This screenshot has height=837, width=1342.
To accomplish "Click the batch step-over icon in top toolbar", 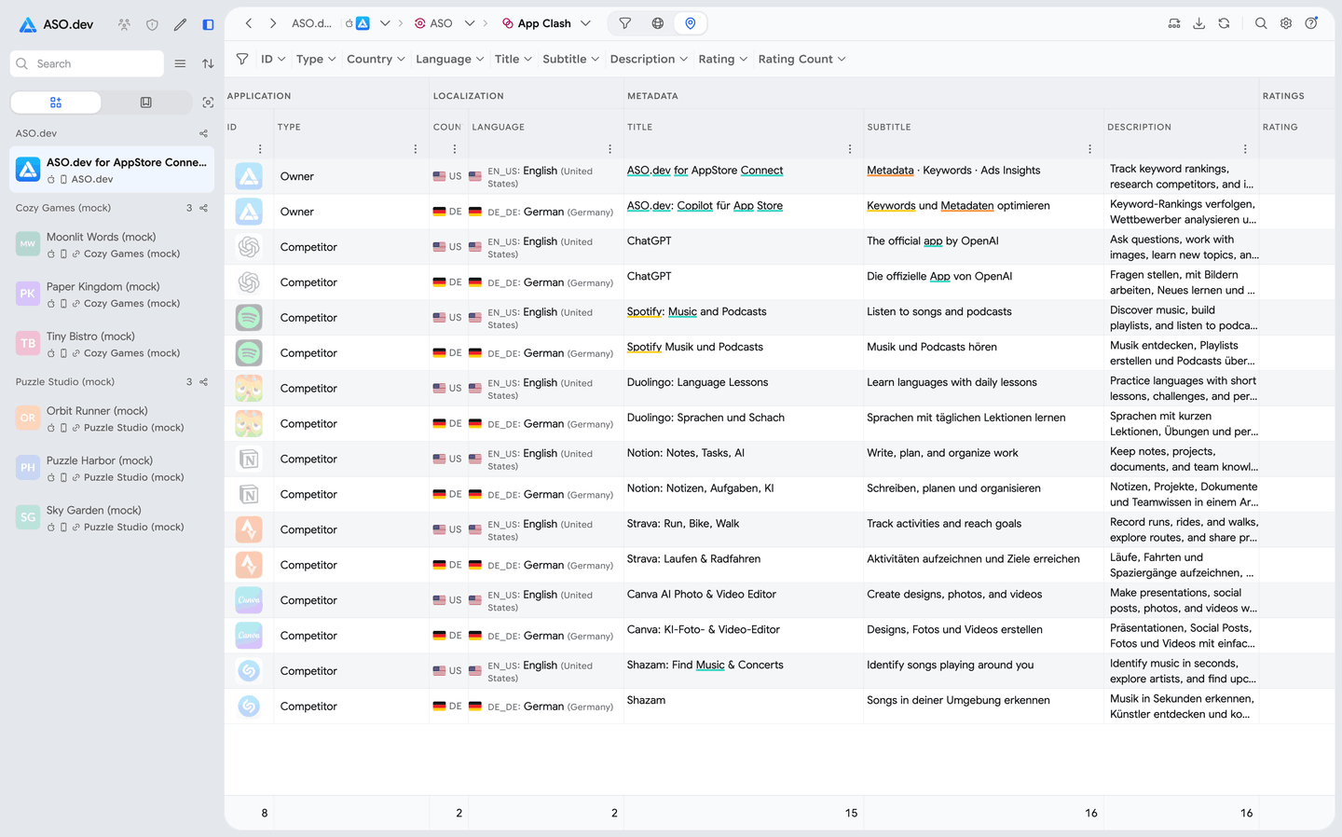I will (1174, 23).
